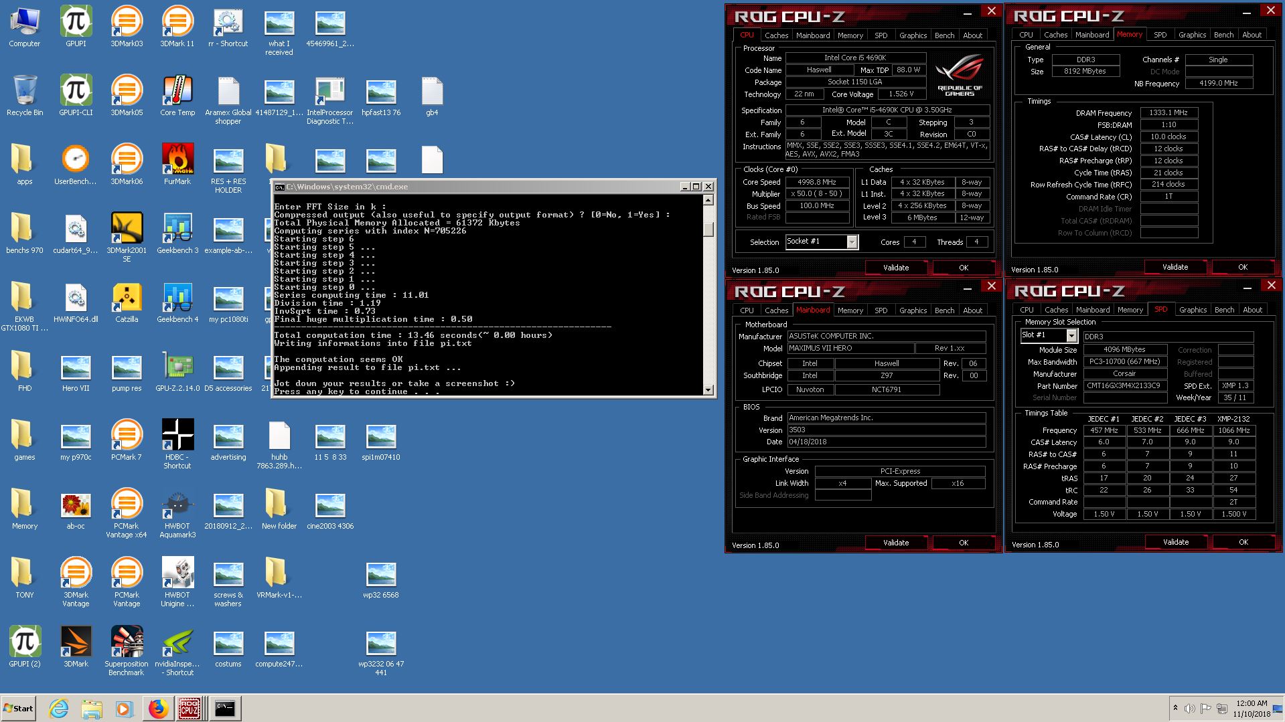Screen dimensions: 1285x722
Task: Click Validate in CPU tab window
Action: click(896, 268)
